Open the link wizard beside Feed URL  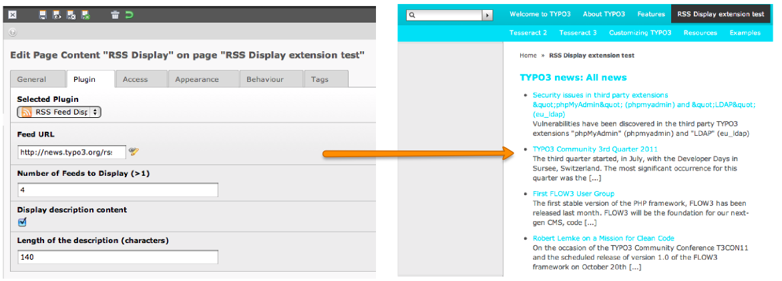click(x=134, y=152)
